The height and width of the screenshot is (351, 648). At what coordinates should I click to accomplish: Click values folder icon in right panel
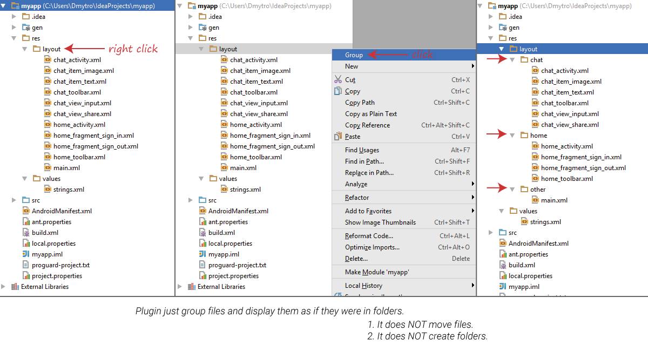[514, 211]
